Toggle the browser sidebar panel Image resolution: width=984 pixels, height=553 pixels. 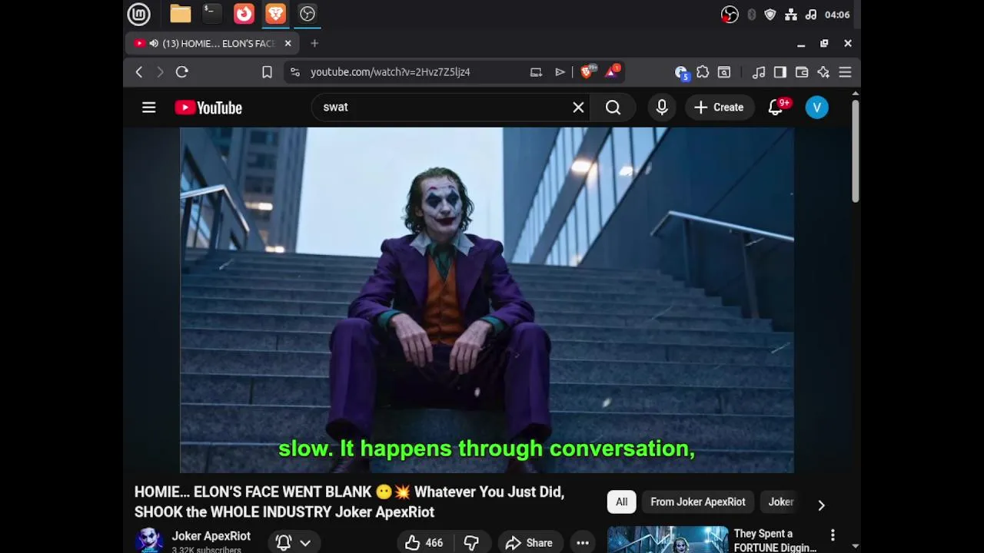(x=780, y=72)
